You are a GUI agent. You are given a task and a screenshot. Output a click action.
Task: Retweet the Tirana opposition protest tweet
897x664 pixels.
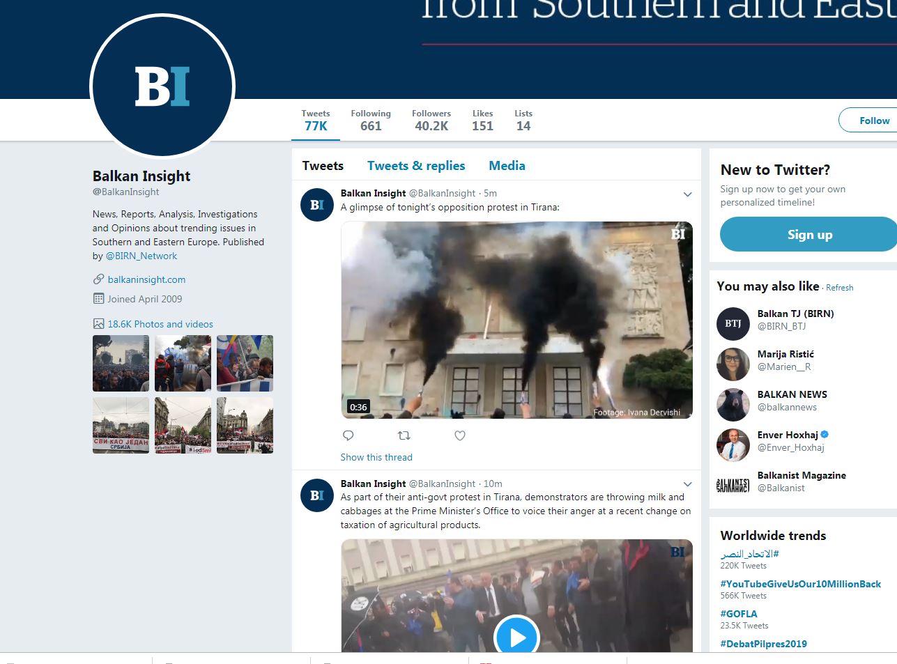[404, 435]
